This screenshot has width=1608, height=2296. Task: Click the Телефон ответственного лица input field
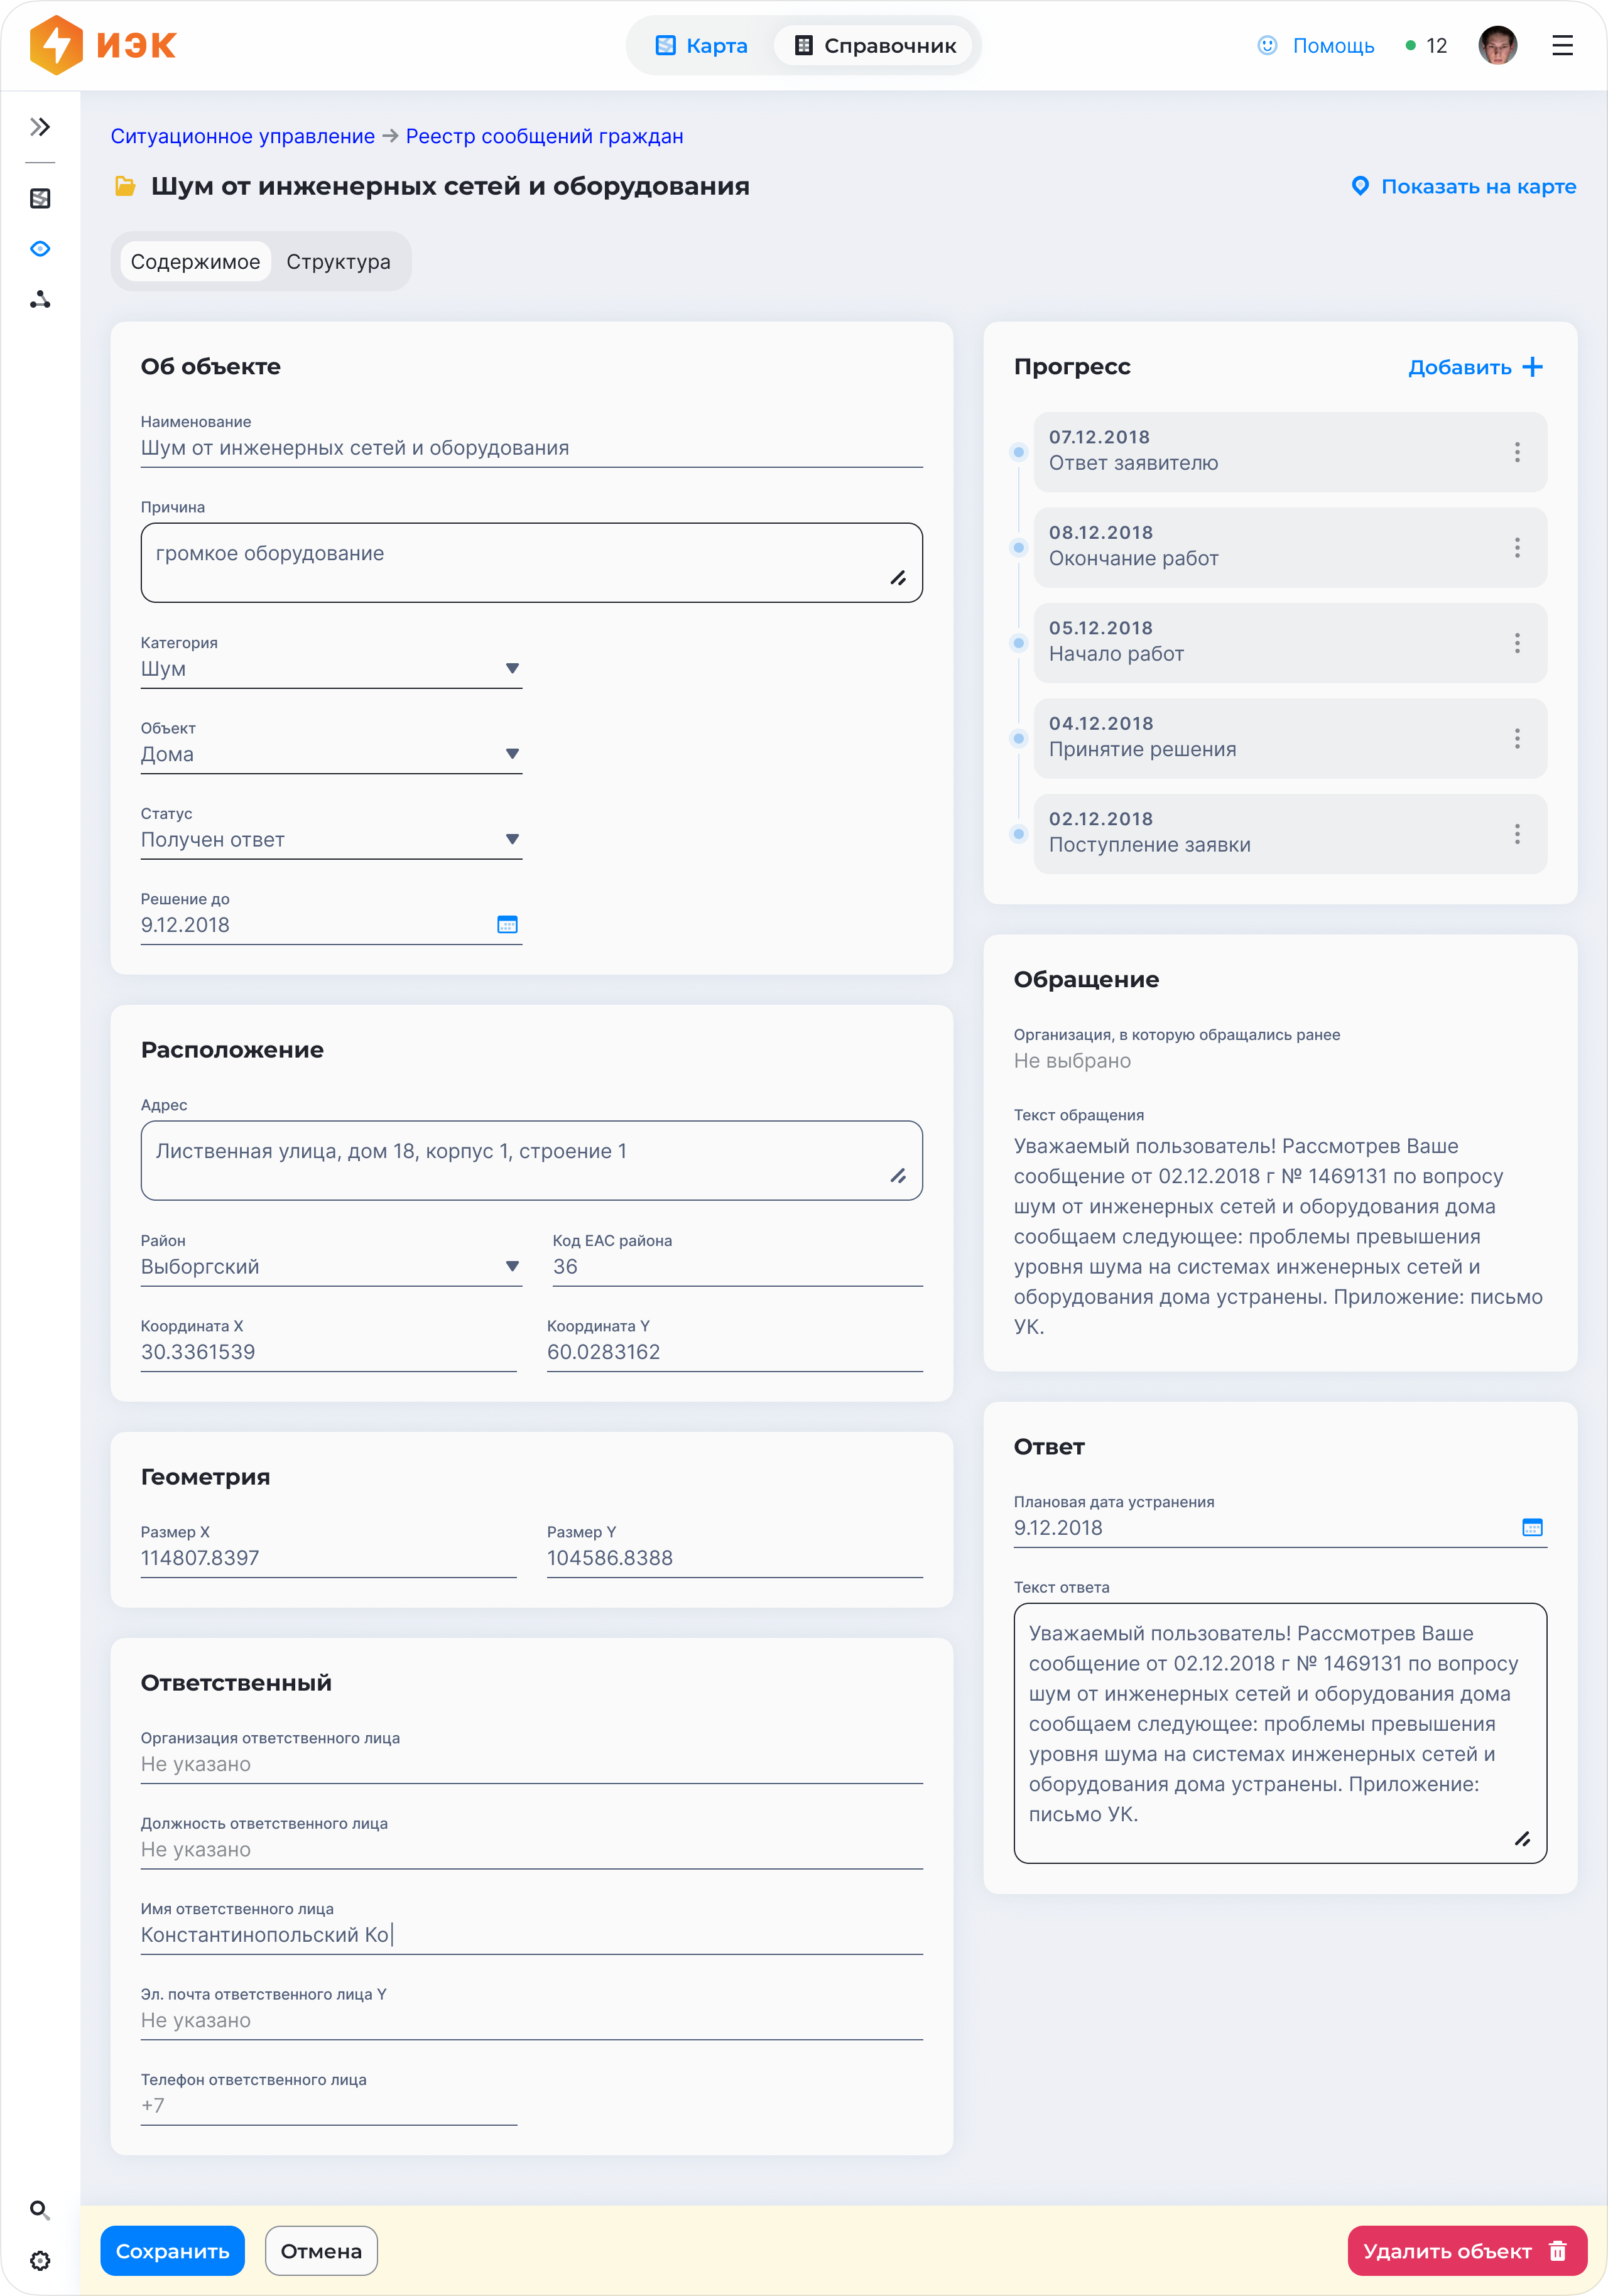[x=328, y=2106]
